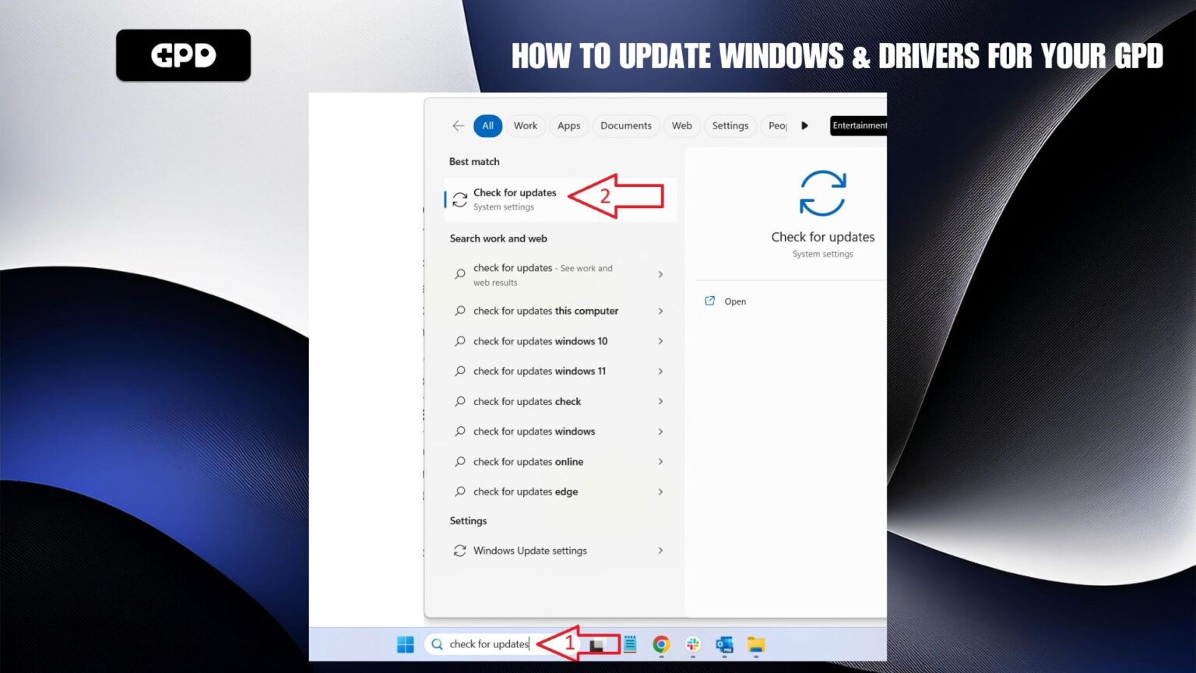Switch to the Web filter tab

coord(681,125)
